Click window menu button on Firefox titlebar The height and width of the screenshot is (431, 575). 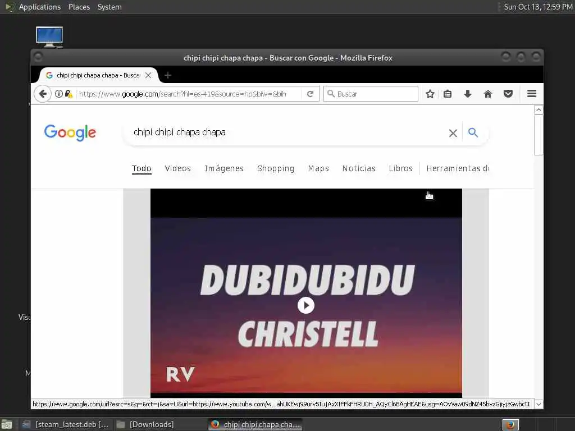click(38, 57)
